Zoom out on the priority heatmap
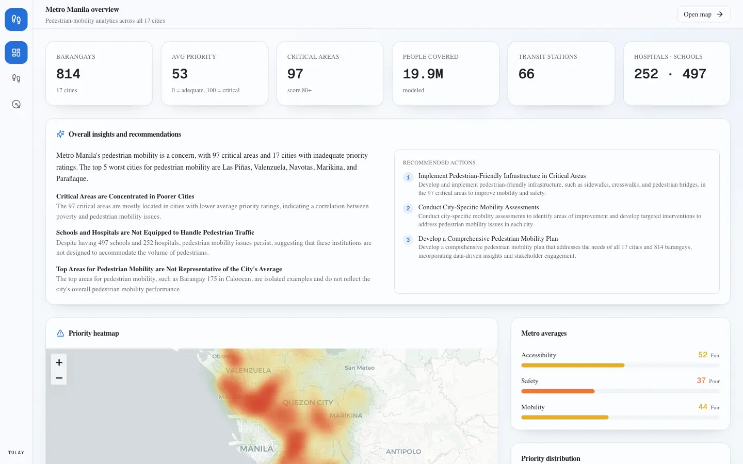Image resolution: width=743 pixels, height=464 pixels. pos(59,378)
